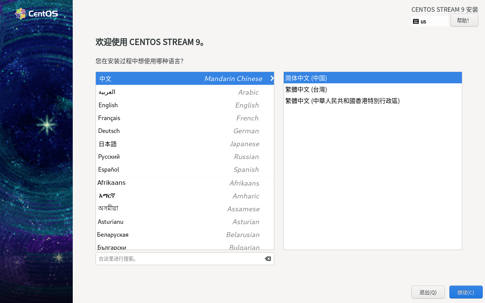Screen dimensions: 485x303
Task: Choose Français French in the list
Action: point(185,118)
